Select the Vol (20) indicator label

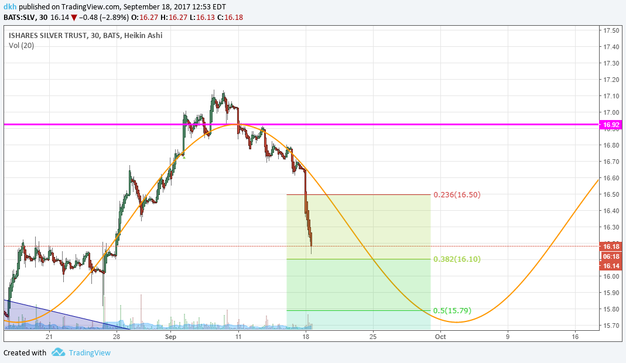(x=21, y=46)
